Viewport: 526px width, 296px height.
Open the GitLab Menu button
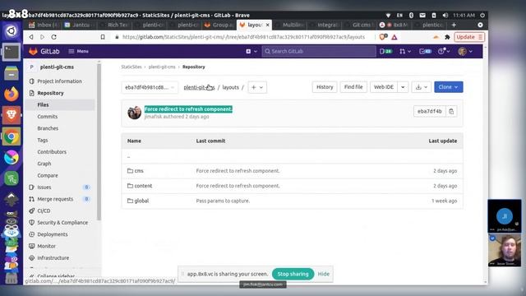coord(79,51)
